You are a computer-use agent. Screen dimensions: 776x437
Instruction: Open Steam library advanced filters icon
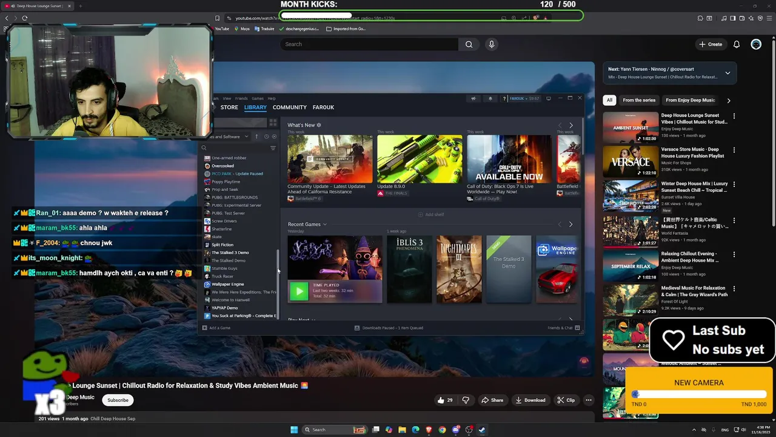tap(273, 148)
